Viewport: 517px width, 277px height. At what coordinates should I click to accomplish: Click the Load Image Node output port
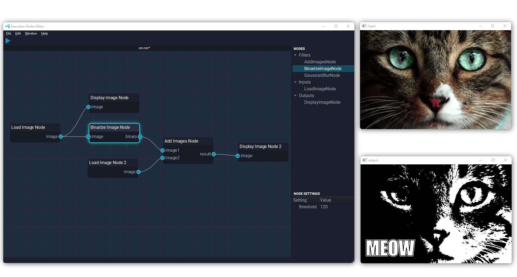(61, 137)
